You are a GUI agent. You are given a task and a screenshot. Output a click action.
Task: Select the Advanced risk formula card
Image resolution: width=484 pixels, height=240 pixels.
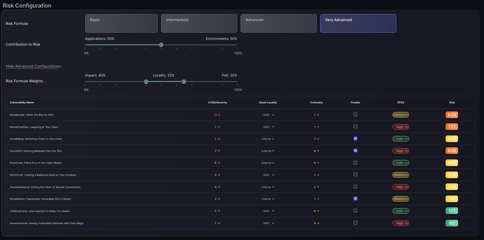[278, 23]
